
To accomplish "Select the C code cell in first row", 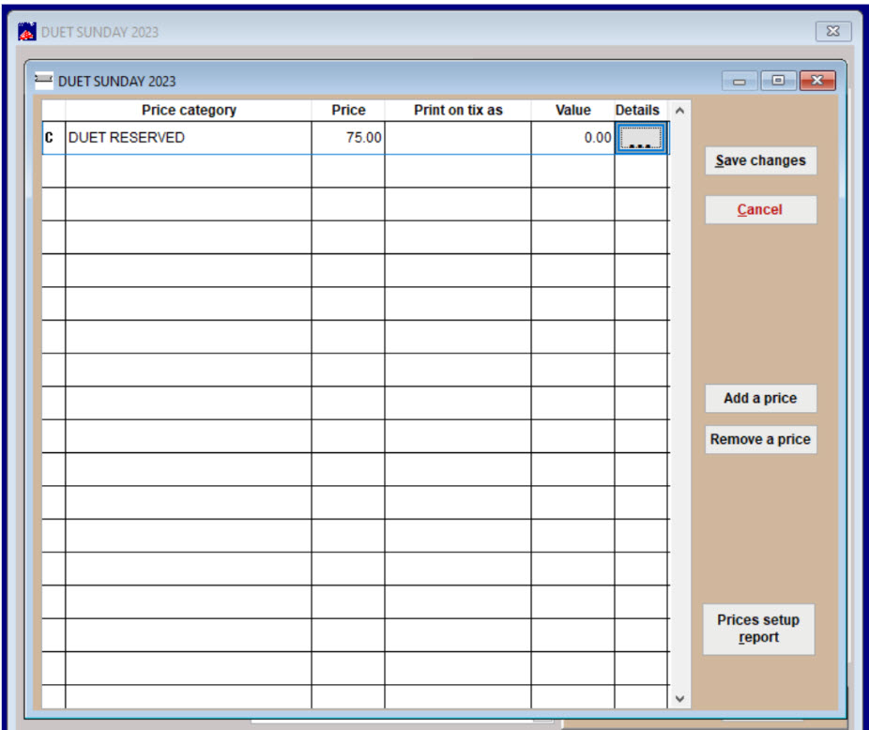I will 53,138.
